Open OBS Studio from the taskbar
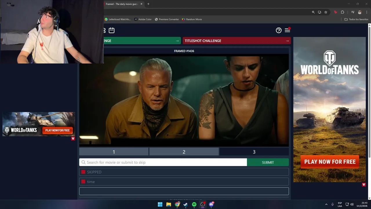 click(203, 204)
